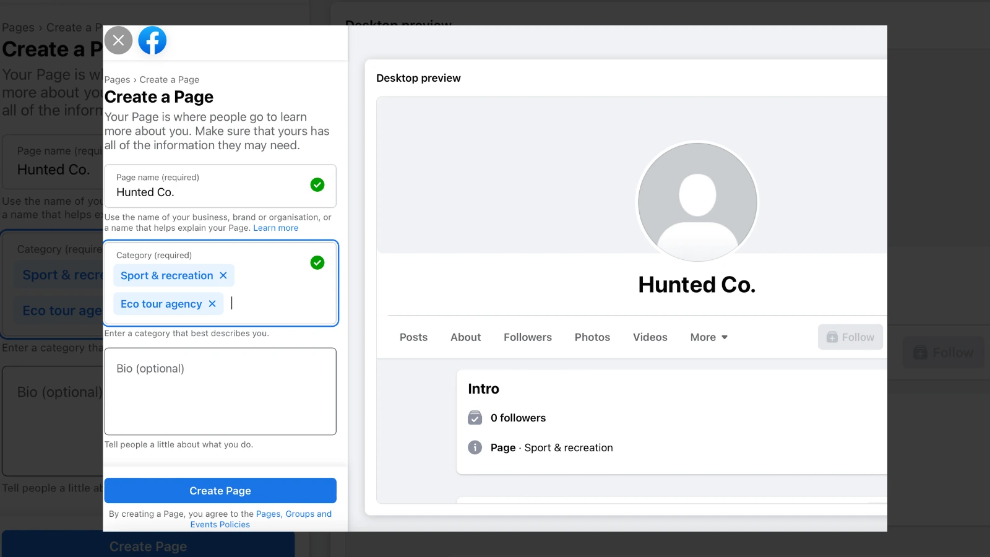This screenshot has width=990, height=557.
Task: Select the Photos tab
Action: 592,337
